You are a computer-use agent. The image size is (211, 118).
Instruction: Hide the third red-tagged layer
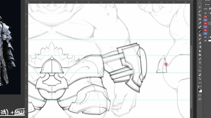(x=205, y=30)
